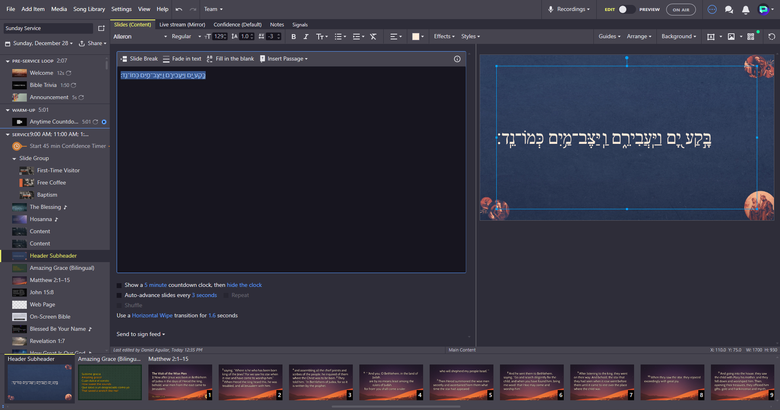
Task: Collapse the Pre-Service Loop section
Action: pyautogui.click(x=8, y=61)
